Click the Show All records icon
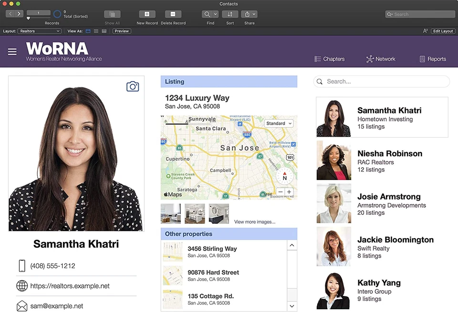This screenshot has height=312, width=458. [112, 14]
